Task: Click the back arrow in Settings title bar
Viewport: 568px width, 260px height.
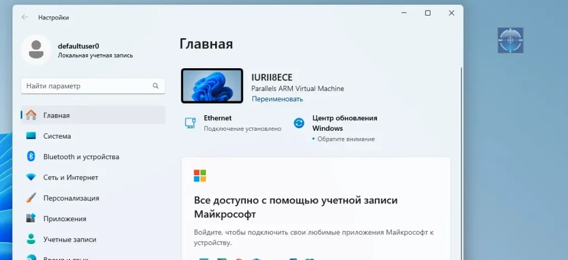Action: (24, 17)
